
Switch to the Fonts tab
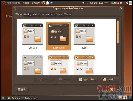[x=41, y=14]
